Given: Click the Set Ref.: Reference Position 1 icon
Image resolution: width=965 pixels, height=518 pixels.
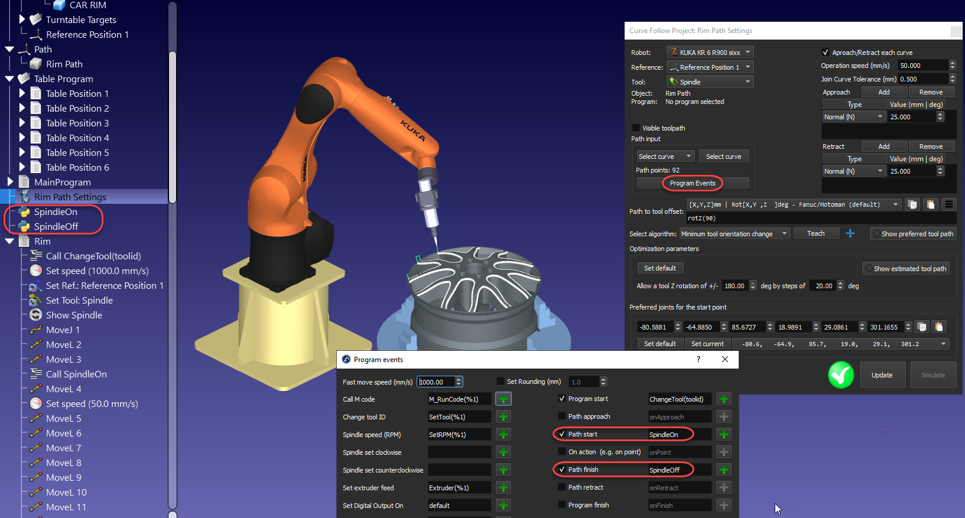Looking at the screenshot, I should coord(36,285).
